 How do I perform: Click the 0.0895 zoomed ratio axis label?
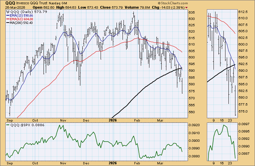[x=244, y=131]
